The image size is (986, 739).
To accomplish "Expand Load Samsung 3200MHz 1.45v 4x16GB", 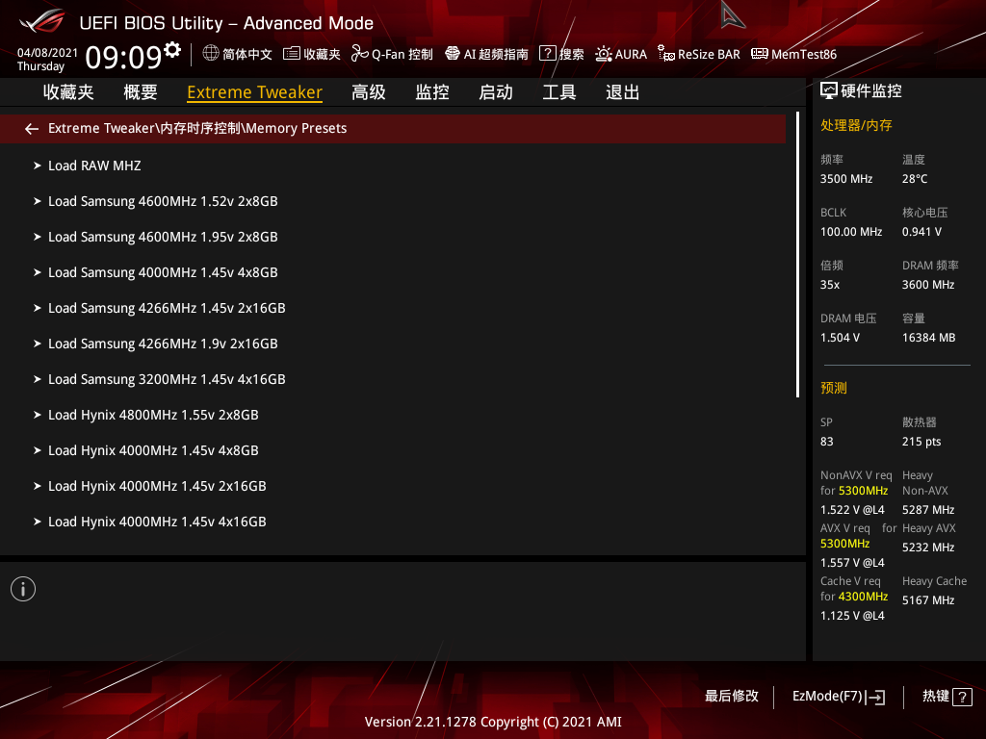I will (167, 379).
